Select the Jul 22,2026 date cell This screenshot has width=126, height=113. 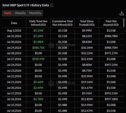14,76
